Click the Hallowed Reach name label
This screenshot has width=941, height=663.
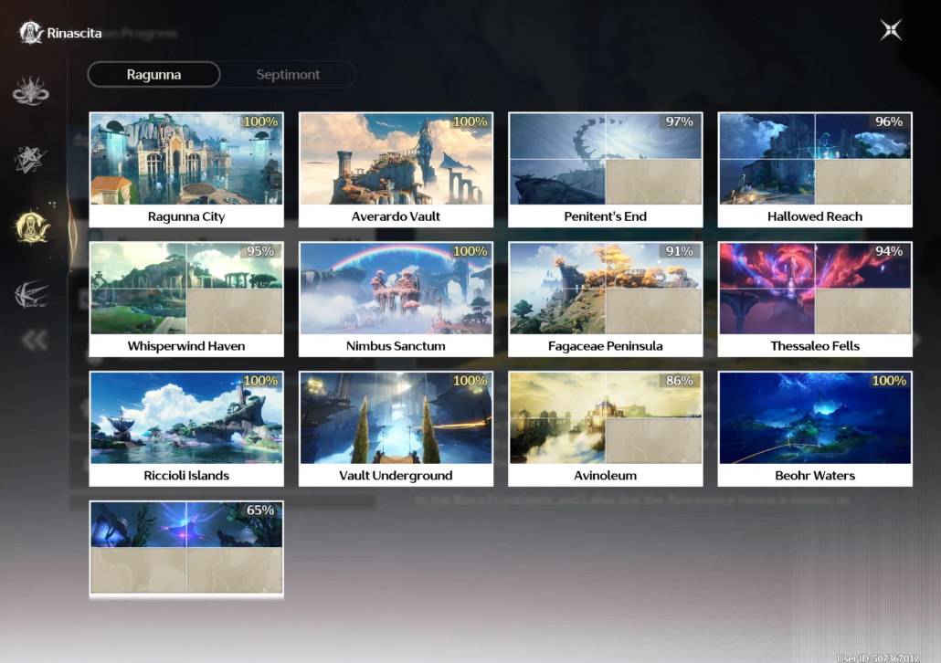pyautogui.click(x=815, y=216)
